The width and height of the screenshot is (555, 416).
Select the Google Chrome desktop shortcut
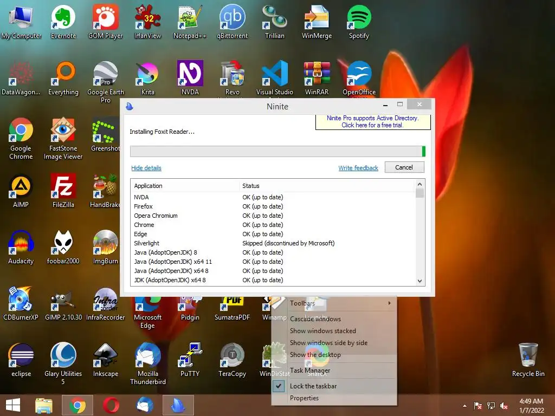coord(21,139)
